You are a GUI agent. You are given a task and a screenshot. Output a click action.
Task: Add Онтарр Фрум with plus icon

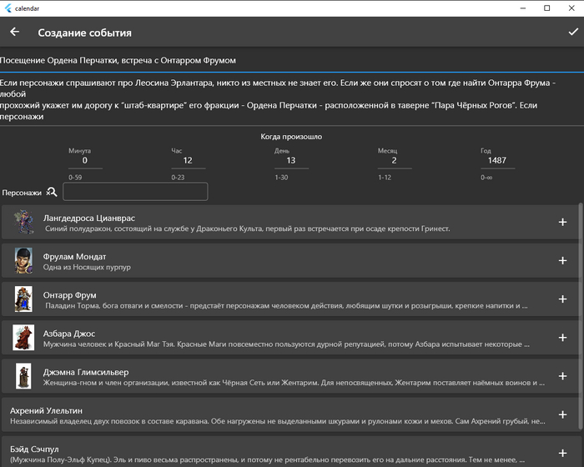point(562,299)
